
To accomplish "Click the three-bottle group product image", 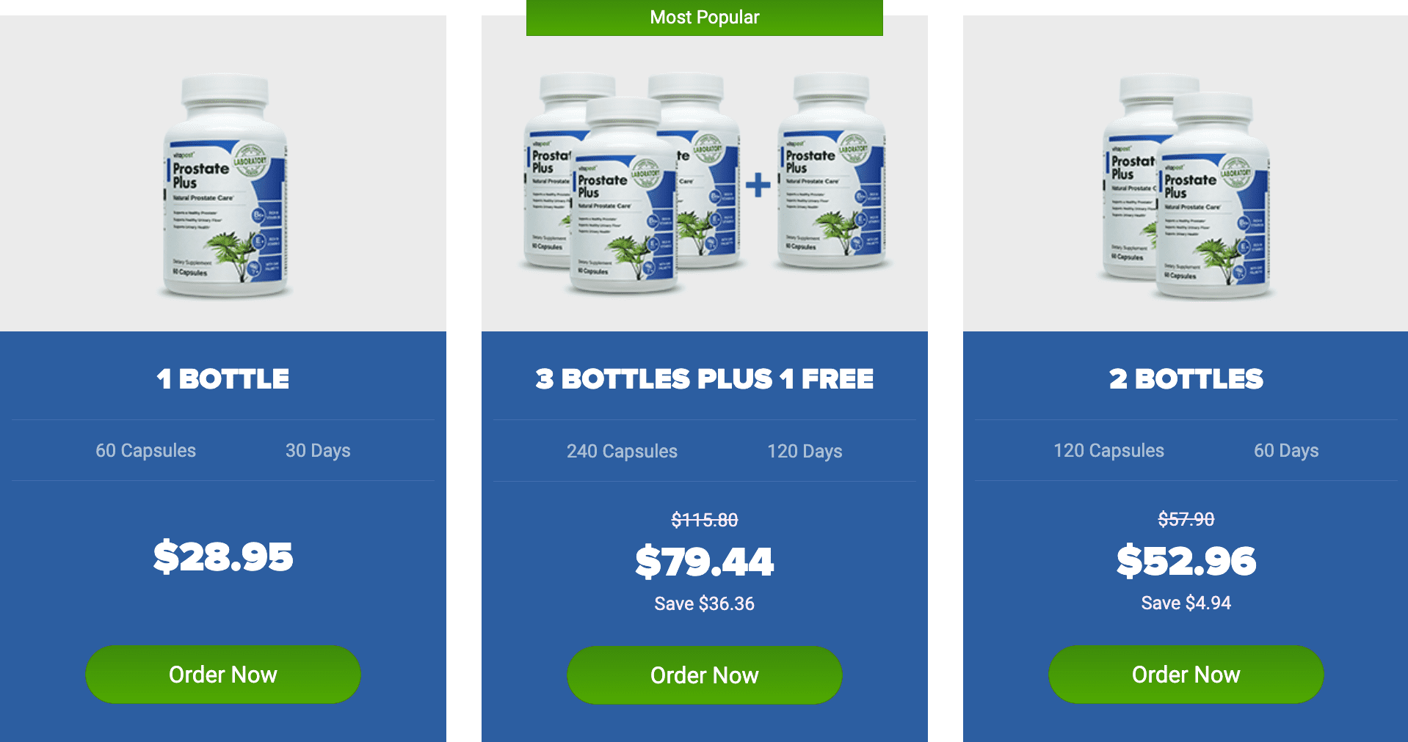I will point(633,183).
